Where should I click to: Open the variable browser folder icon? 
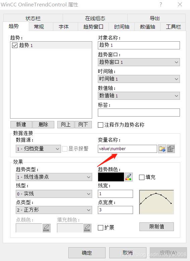(162, 149)
